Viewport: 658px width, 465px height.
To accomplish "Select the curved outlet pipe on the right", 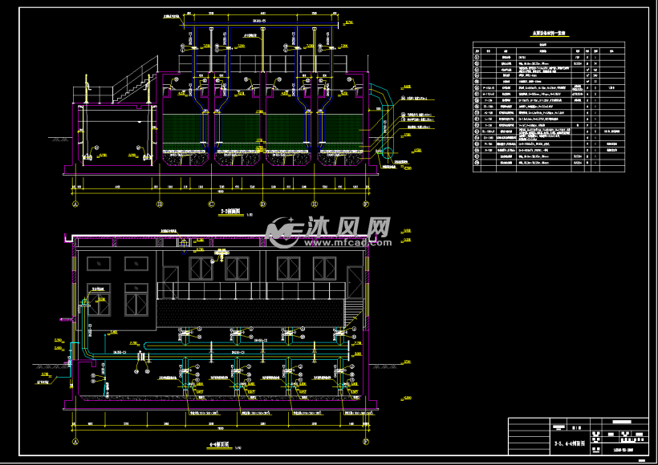I will click(x=380, y=120).
